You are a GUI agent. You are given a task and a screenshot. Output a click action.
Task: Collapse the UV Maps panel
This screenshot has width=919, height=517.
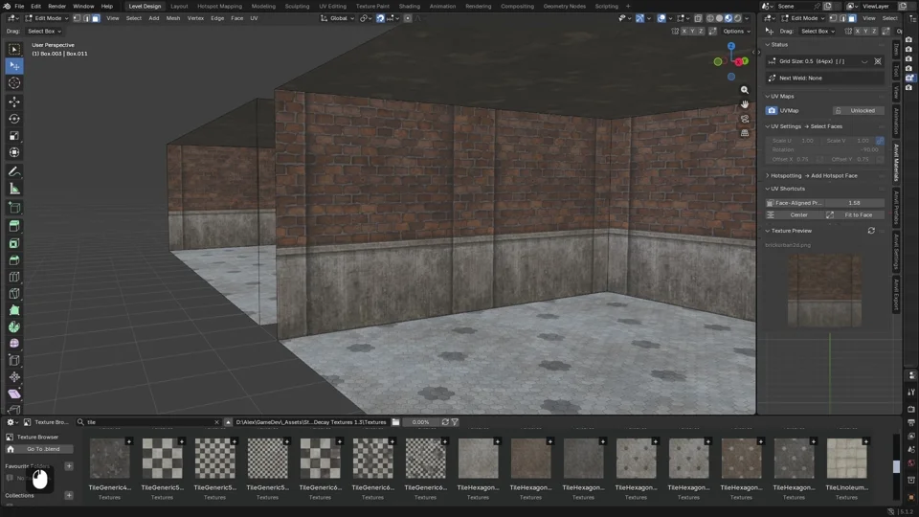[767, 96]
